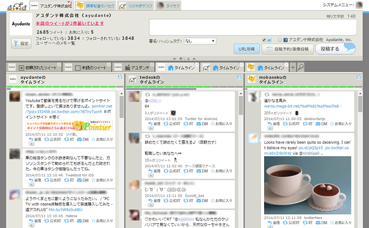369x228 pixels.
Task: Collapse the compose panel with 閉じる
Action: tap(184, 58)
